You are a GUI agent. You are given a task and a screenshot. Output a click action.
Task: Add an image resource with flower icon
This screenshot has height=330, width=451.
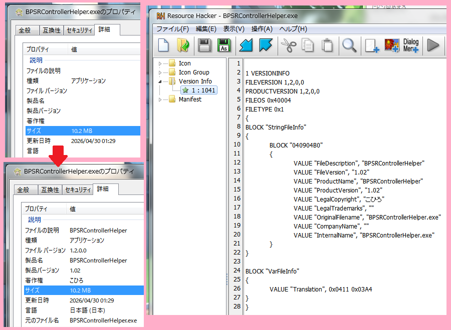[392, 46]
